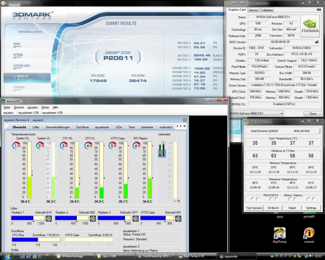Viewport: 325px width, 260px height.
Task: Click the System VL sensor 2 gauge icon
Action: [40, 146]
